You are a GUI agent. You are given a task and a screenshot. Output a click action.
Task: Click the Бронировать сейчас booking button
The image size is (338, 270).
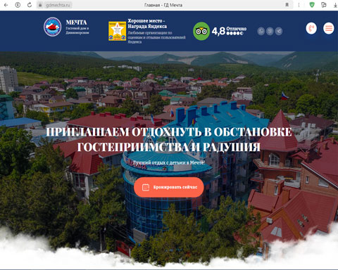tap(169, 187)
